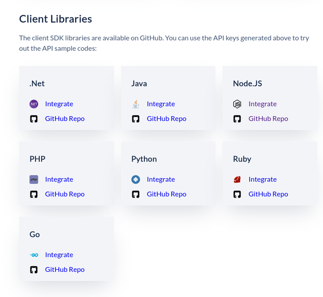Screen dimensions: 323x297
Task: Click the Java coffee cup icon
Action: point(136,104)
